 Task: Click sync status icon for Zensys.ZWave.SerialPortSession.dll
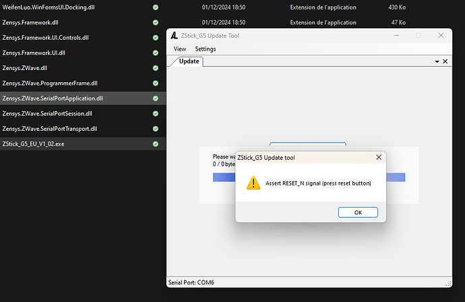click(x=156, y=114)
